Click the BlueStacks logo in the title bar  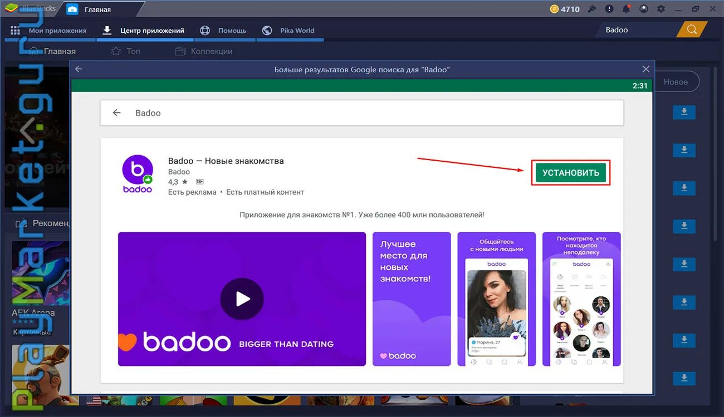pos(12,8)
